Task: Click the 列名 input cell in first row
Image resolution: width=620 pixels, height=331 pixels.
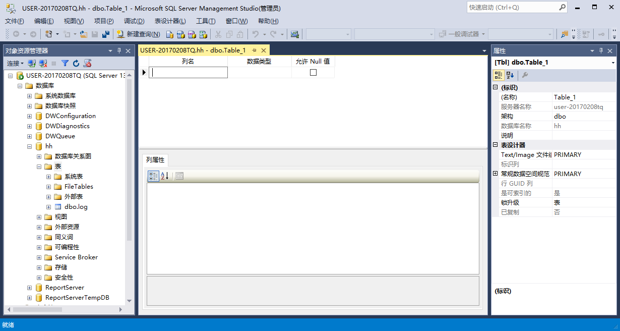Action: point(189,72)
